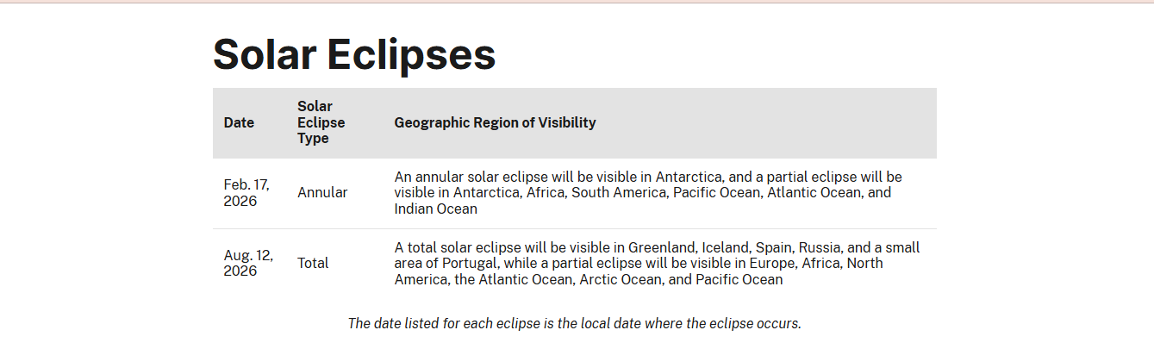Image resolution: width=1154 pixels, height=349 pixels.
Task: Select the Total eclipse type cell
Action: [313, 263]
